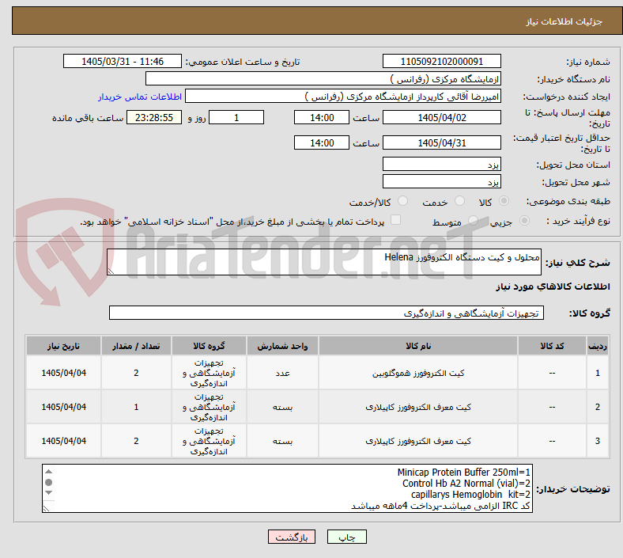The image size is (623, 558).
Task: Select the کالا/خدمت radio button
Action: tap(403, 201)
